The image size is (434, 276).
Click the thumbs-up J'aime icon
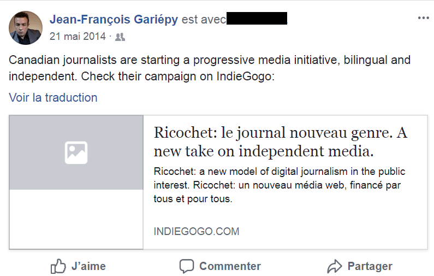coord(58,267)
